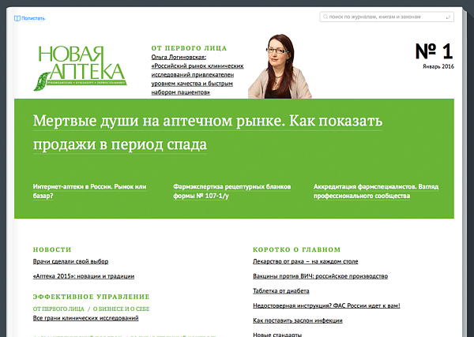The height and width of the screenshot is (337, 474).
Task: Open Все грани клинических исследований
Action: point(85,318)
